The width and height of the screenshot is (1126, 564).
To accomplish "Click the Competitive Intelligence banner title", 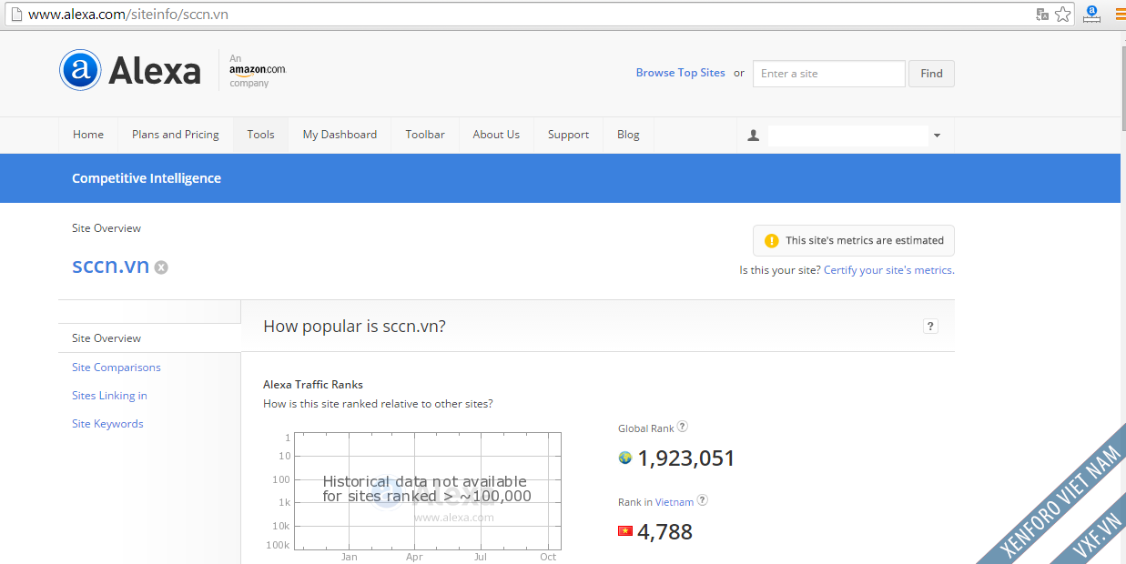I will (x=147, y=178).
